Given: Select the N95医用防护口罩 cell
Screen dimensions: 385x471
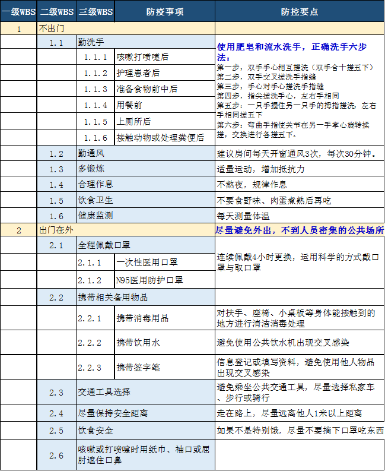Looking at the screenshot, I should (x=165, y=280).
